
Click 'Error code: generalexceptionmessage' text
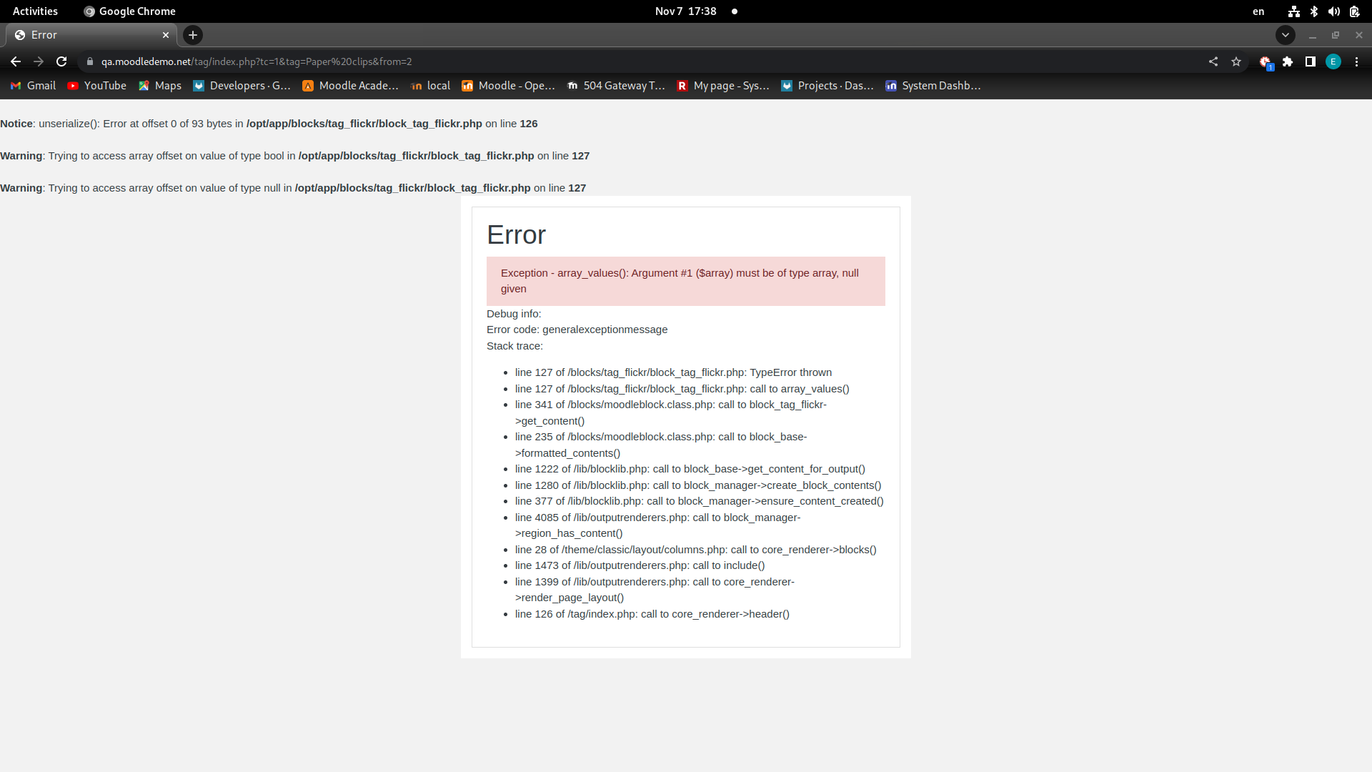(577, 330)
